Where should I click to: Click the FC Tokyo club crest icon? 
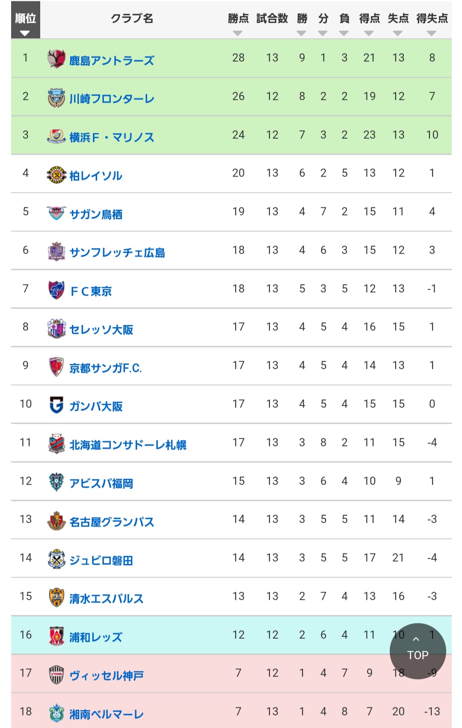[x=56, y=290]
